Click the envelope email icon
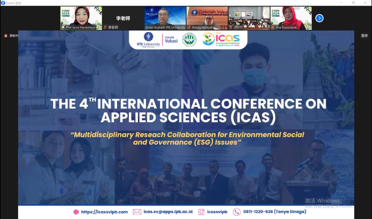 coord(137,212)
